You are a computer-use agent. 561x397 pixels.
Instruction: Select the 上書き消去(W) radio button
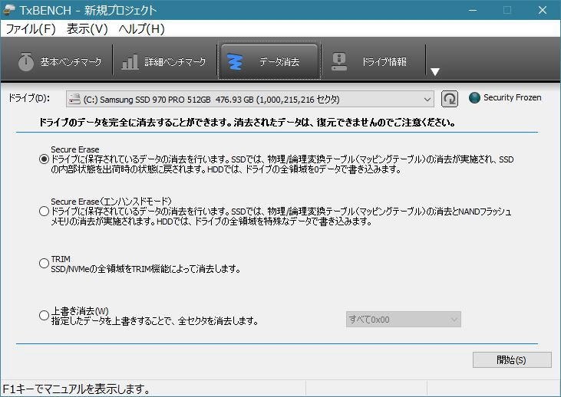point(44,316)
